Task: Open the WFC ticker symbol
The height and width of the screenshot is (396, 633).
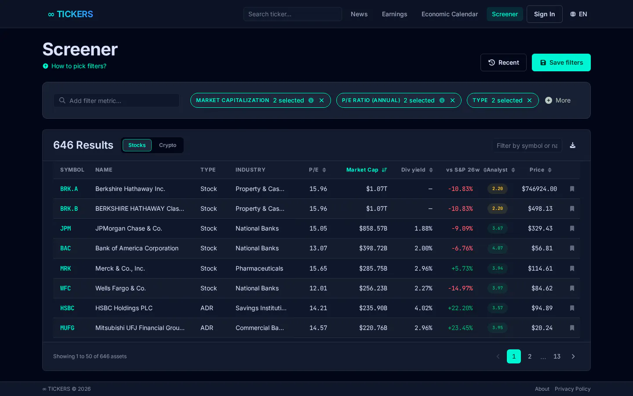Action: point(65,288)
